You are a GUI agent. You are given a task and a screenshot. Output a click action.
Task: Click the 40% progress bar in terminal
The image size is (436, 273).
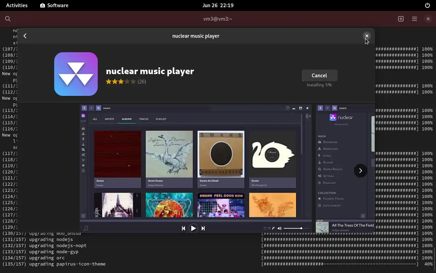click(340, 264)
